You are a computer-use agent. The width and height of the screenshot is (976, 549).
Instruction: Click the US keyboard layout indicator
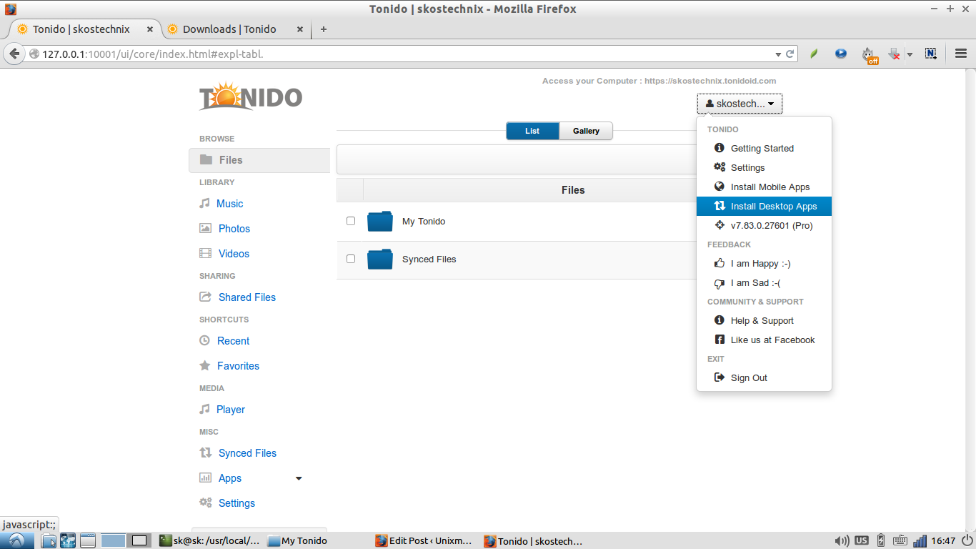[x=862, y=540]
